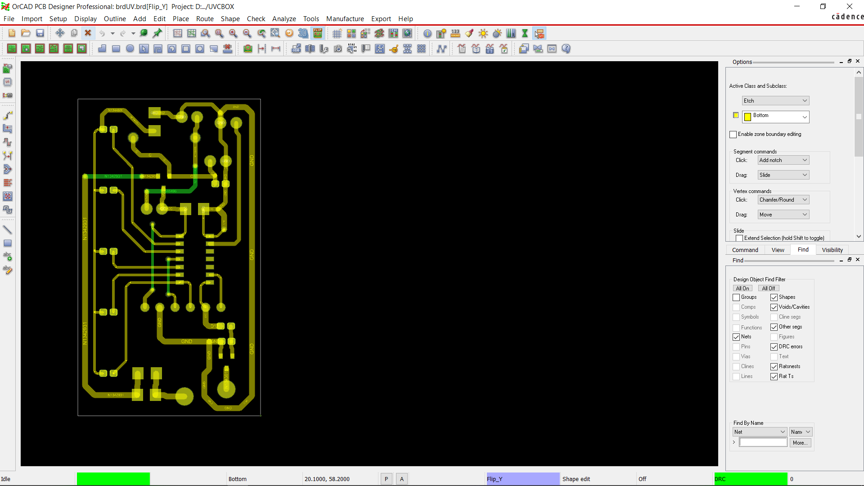This screenshot has height=486, width=864.
Task: Select the Zoom In tool
Action: 234,33
